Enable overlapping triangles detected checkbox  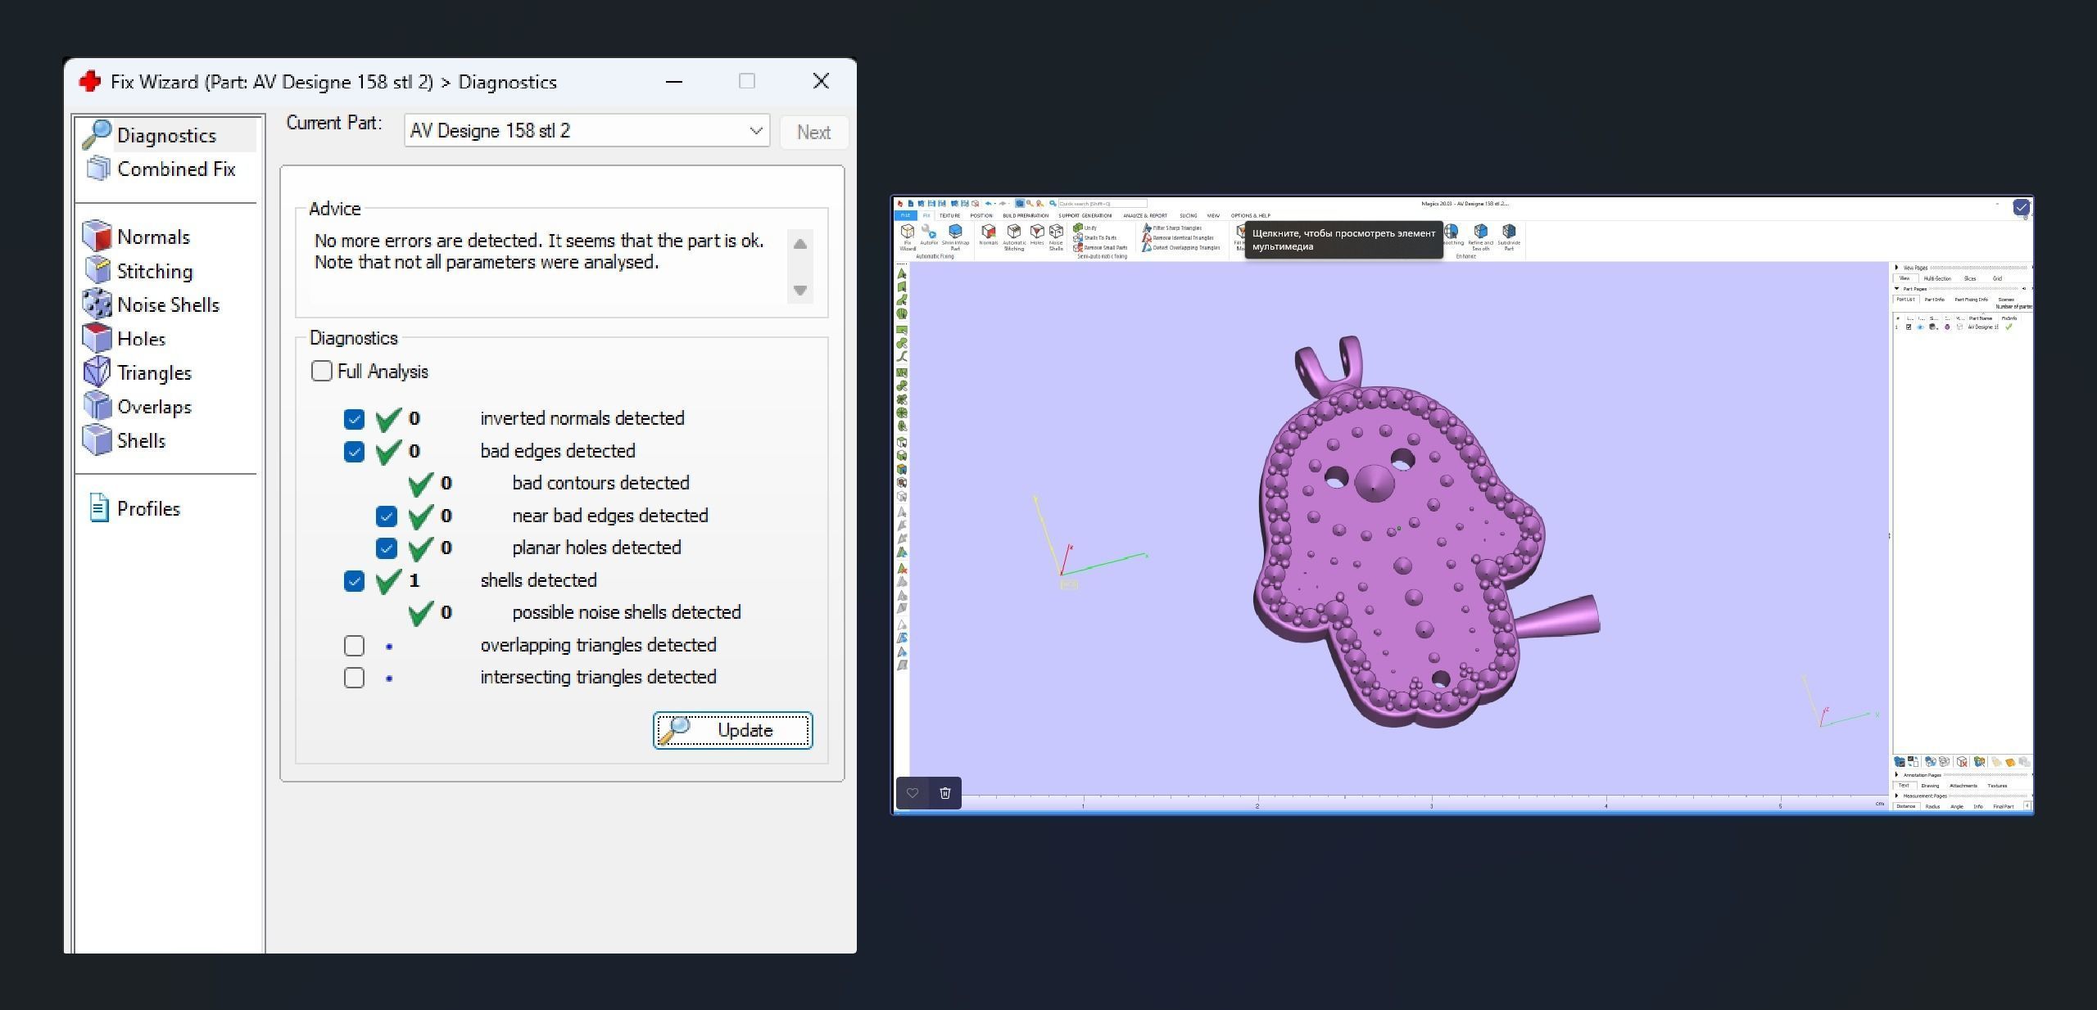tap(354, 646)
